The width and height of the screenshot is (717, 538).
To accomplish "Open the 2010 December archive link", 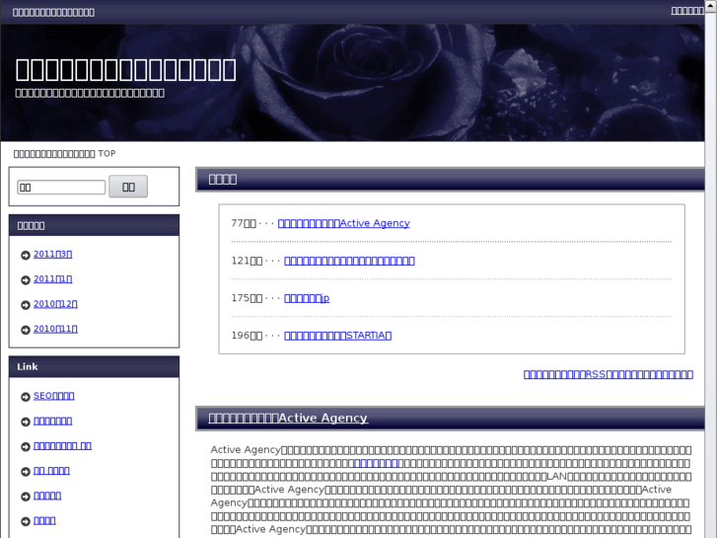I will point(55,304).
